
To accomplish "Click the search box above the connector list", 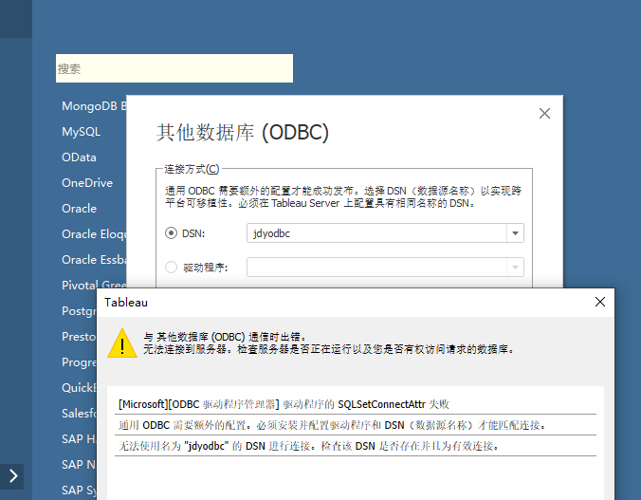I will coord(174,68).
